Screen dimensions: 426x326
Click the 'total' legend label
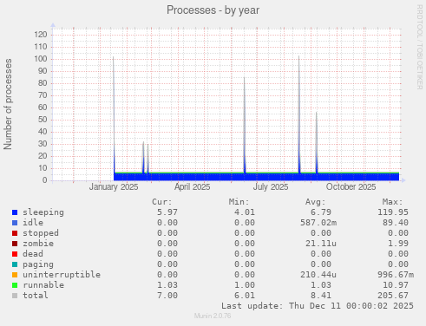point(36,296)
